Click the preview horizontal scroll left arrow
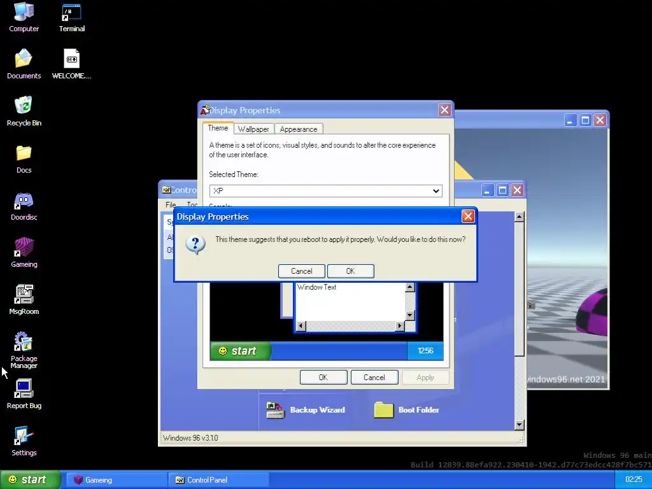This screenshot has width=652, height=489. coord(301,326)
